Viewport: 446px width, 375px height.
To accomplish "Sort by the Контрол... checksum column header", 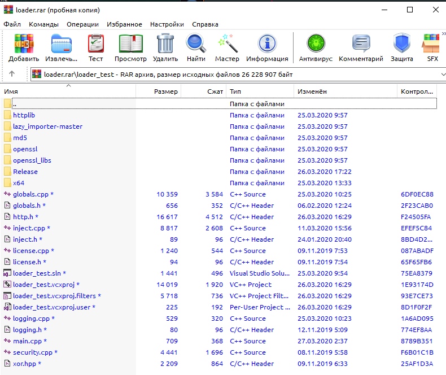I will pyautogui.click(x=417, y=91).
